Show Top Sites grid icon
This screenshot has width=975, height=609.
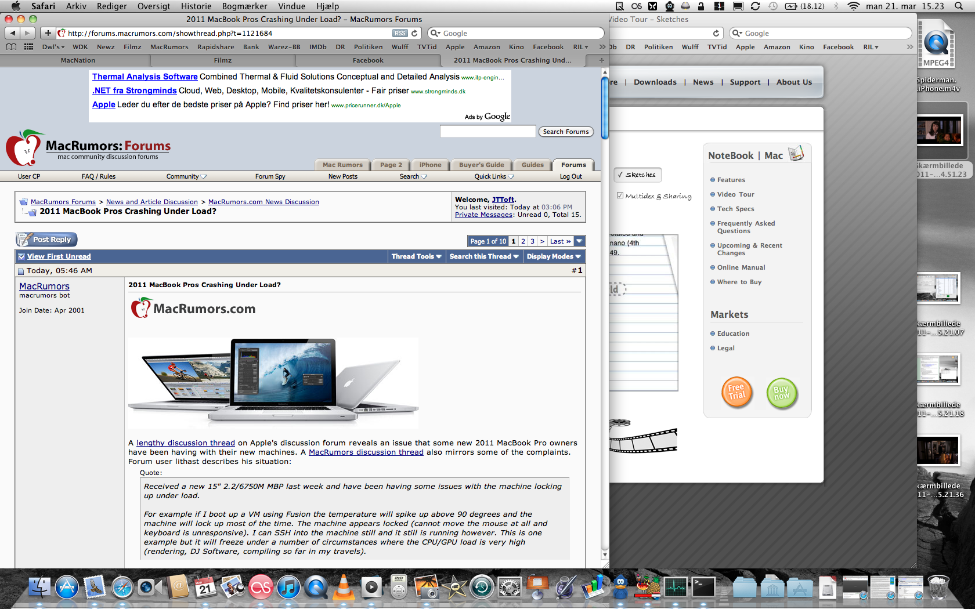tap(28, 47)
